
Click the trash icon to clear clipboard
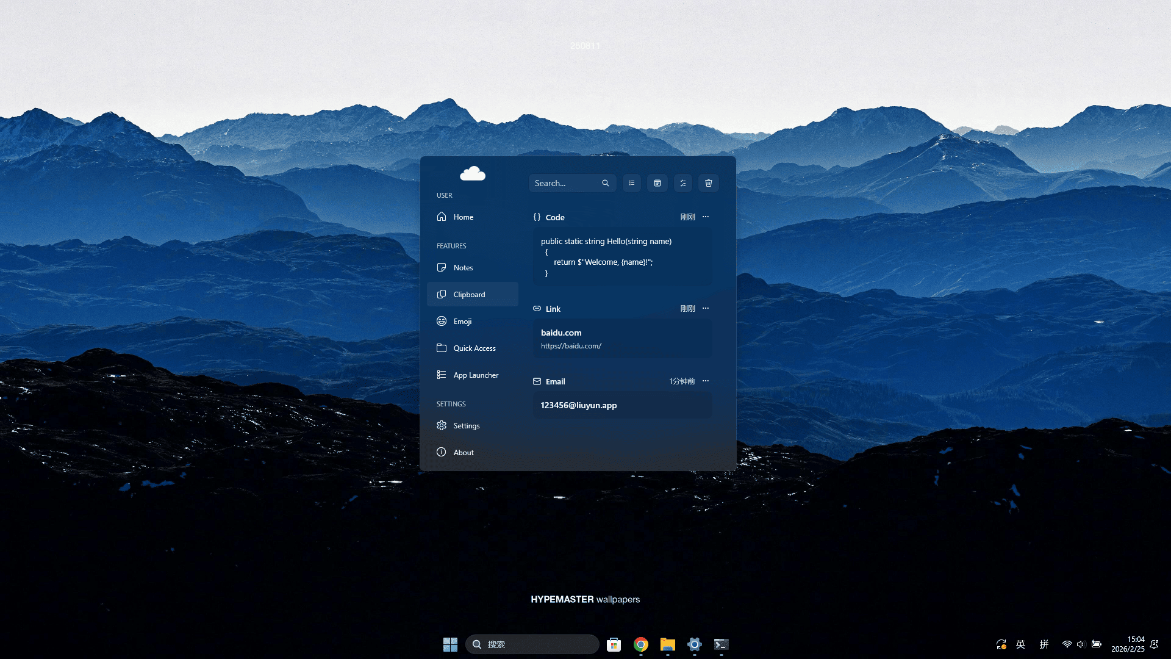tap(709, 183)
